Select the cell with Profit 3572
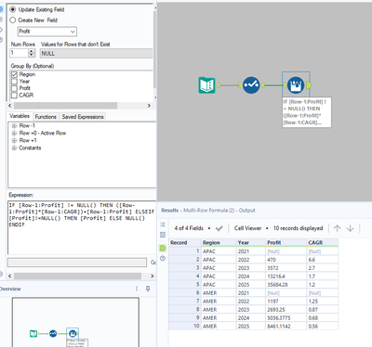Viewport: 372px width, 347px height. click(286, 268)
